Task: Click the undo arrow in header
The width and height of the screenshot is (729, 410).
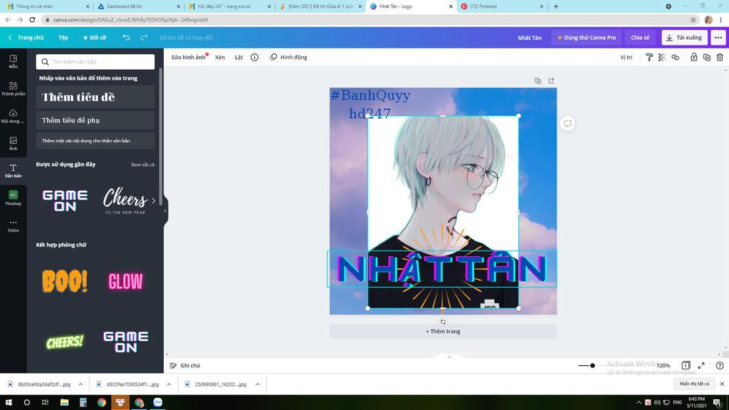Action: click(126, 38)
